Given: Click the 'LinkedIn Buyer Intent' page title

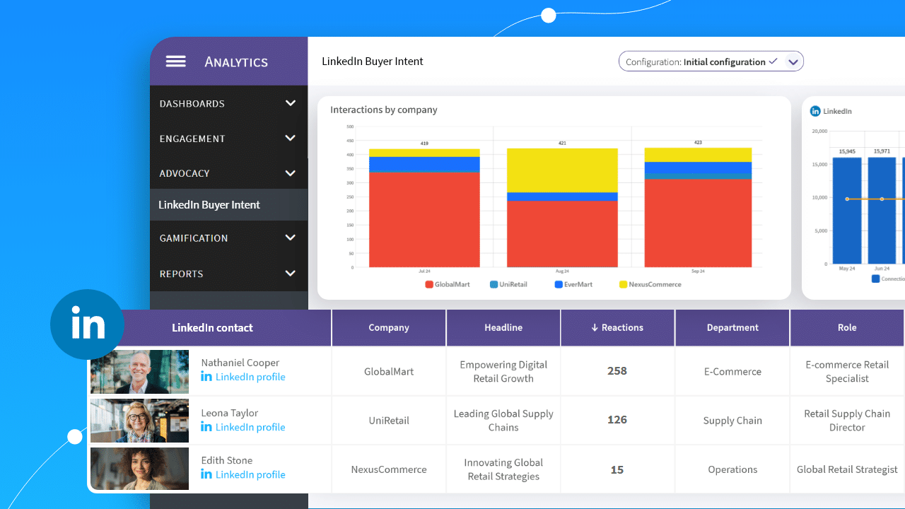Looking at the screenshot, I should (x=373, y=62).
